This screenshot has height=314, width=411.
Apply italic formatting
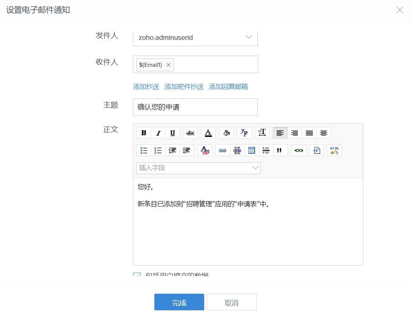point(158,133)
